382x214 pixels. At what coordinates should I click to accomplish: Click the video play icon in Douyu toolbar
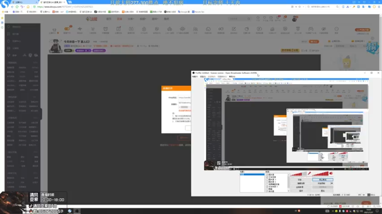(x=259, y=29)
